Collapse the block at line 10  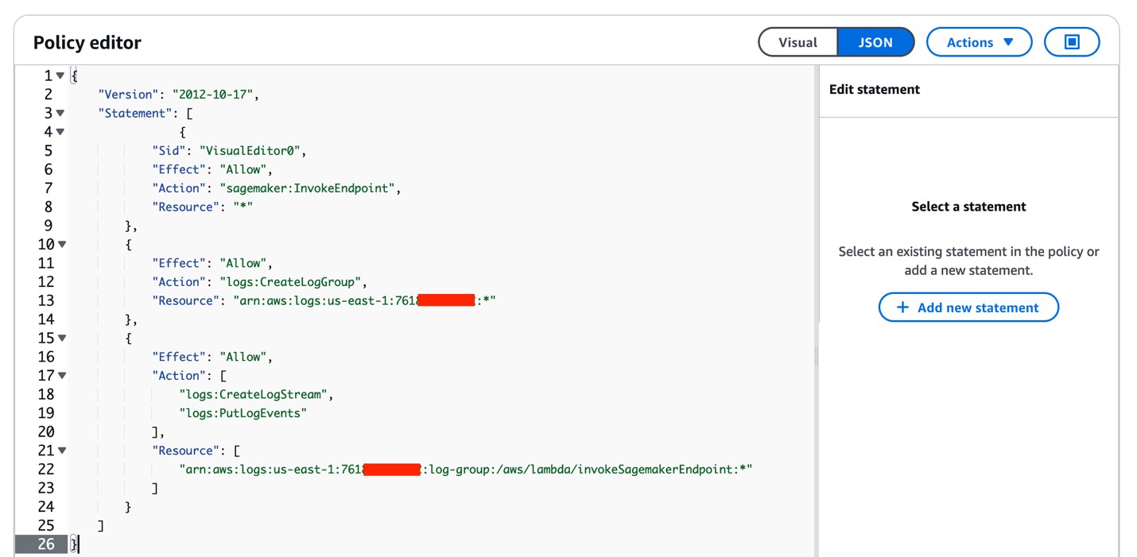click(x=61, y=244)
